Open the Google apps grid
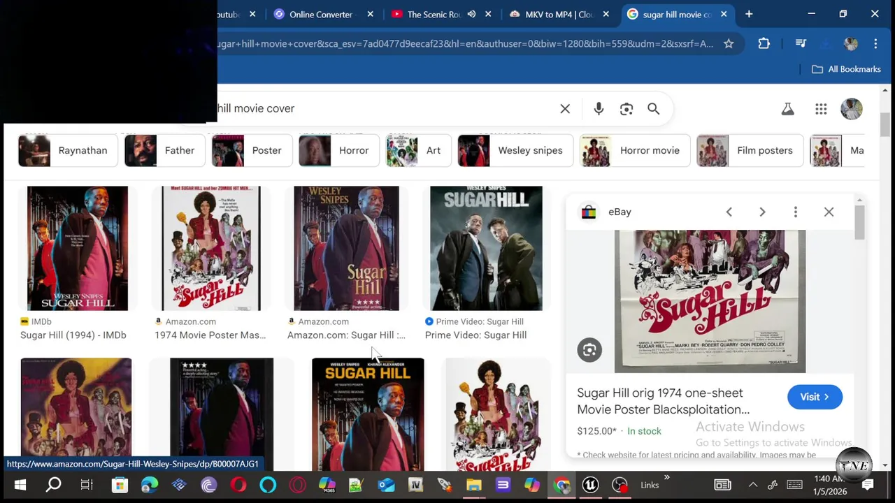The height and width of the screenshot is (503, 895). point(821,109)
